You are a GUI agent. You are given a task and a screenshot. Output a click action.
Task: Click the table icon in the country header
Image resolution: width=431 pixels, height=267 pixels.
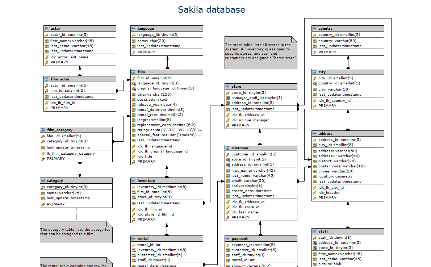pos(314,29)
